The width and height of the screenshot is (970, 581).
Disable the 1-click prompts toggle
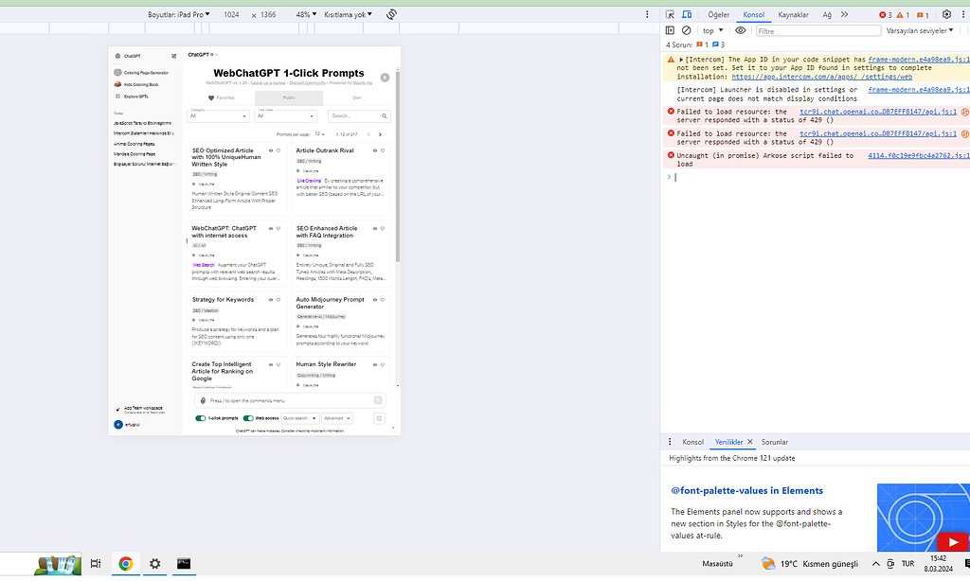pyautogui.click(x=200, y=418)
